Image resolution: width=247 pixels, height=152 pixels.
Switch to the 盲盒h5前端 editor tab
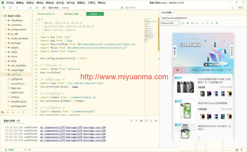click(x=72, y=14)
